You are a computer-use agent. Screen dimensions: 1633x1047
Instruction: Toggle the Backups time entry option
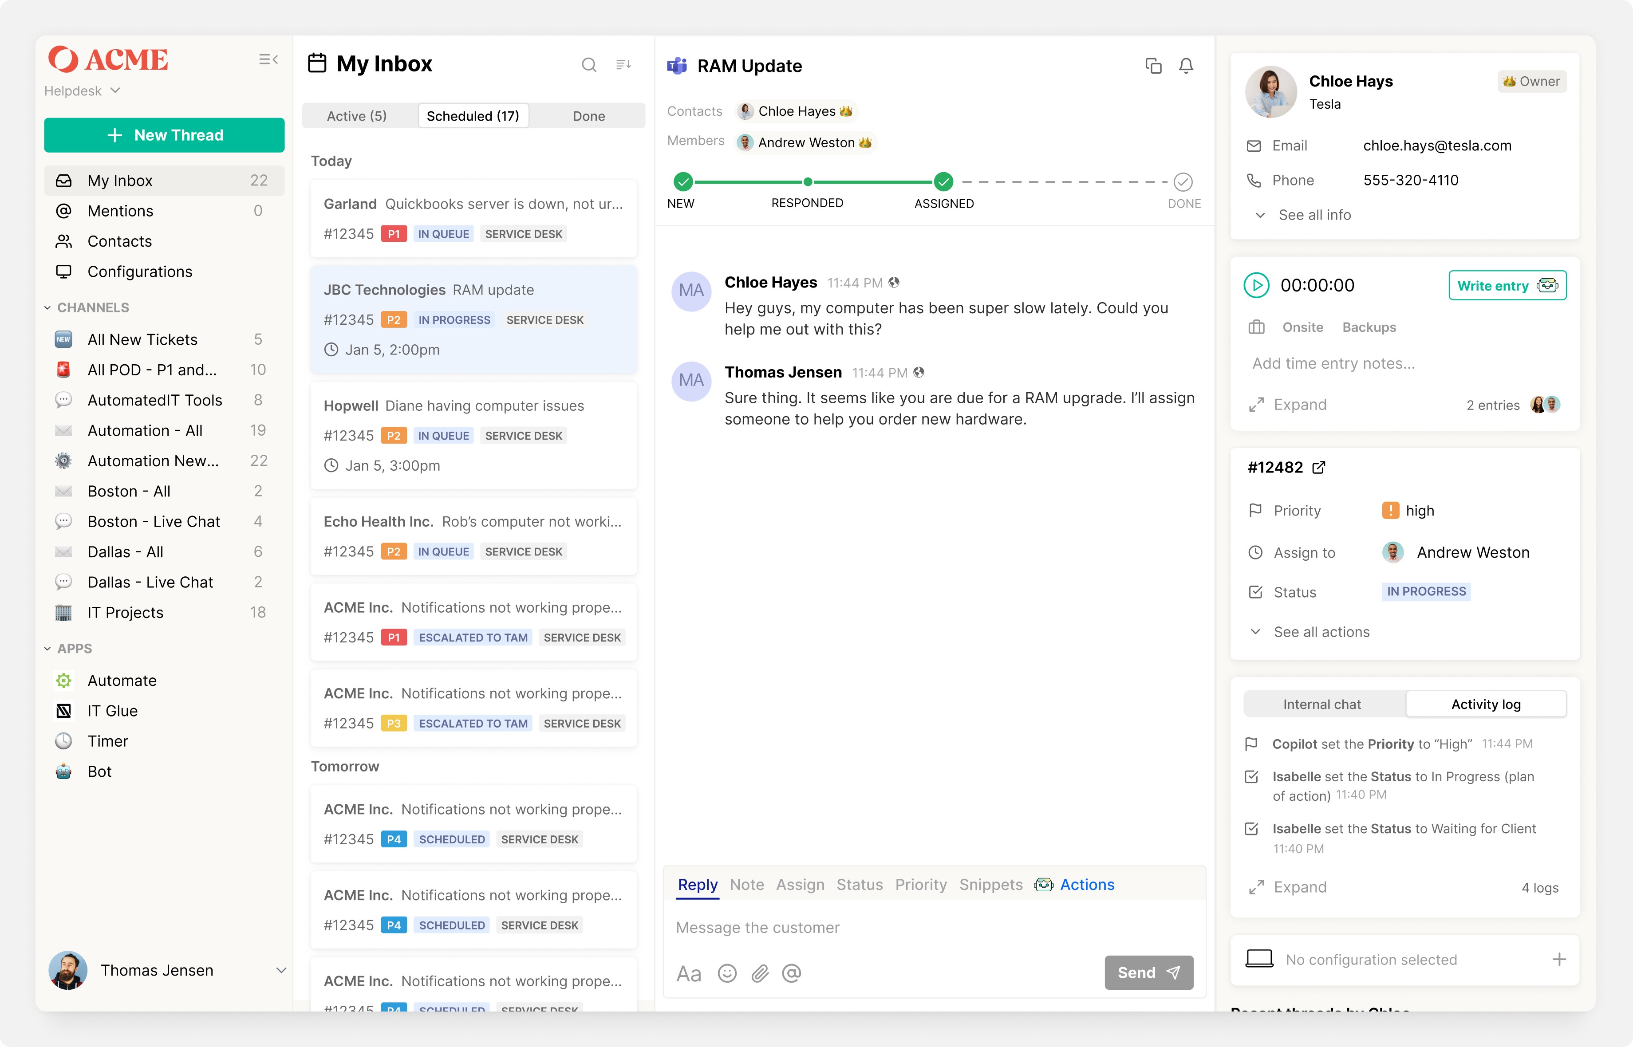pos(1369,327)
